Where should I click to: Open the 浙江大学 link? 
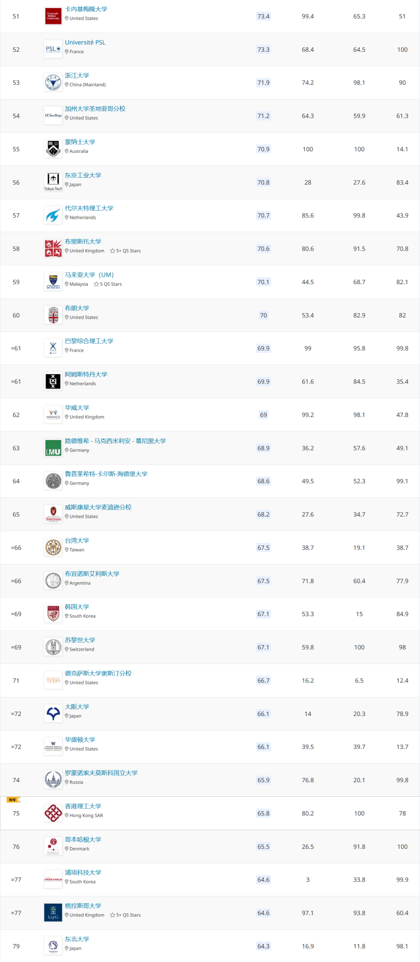tap(77, 75)
